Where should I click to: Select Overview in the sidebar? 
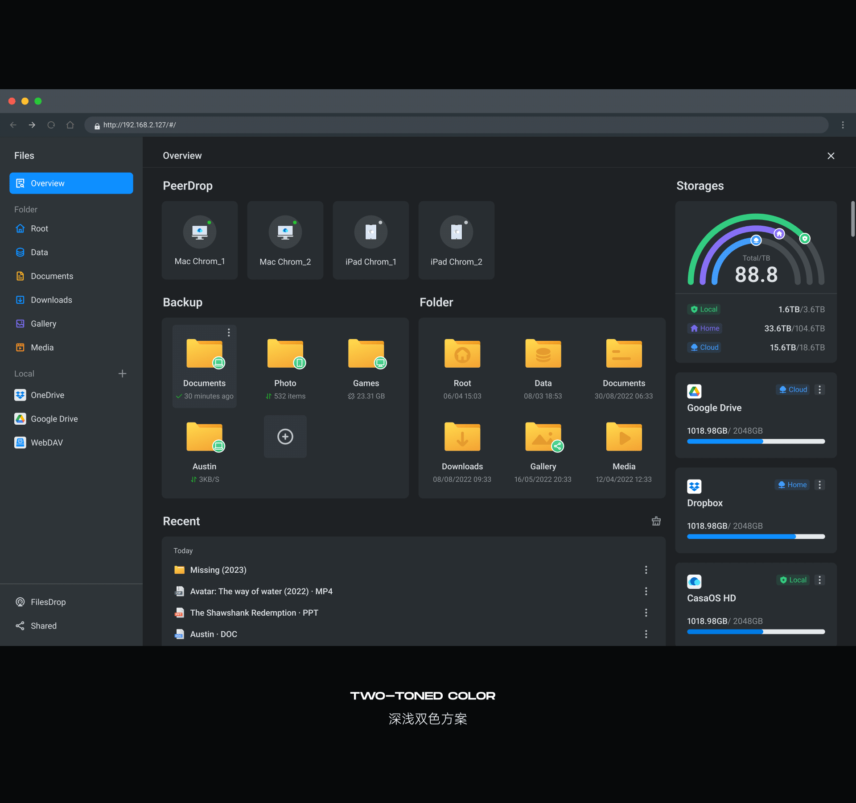point(71,183)
